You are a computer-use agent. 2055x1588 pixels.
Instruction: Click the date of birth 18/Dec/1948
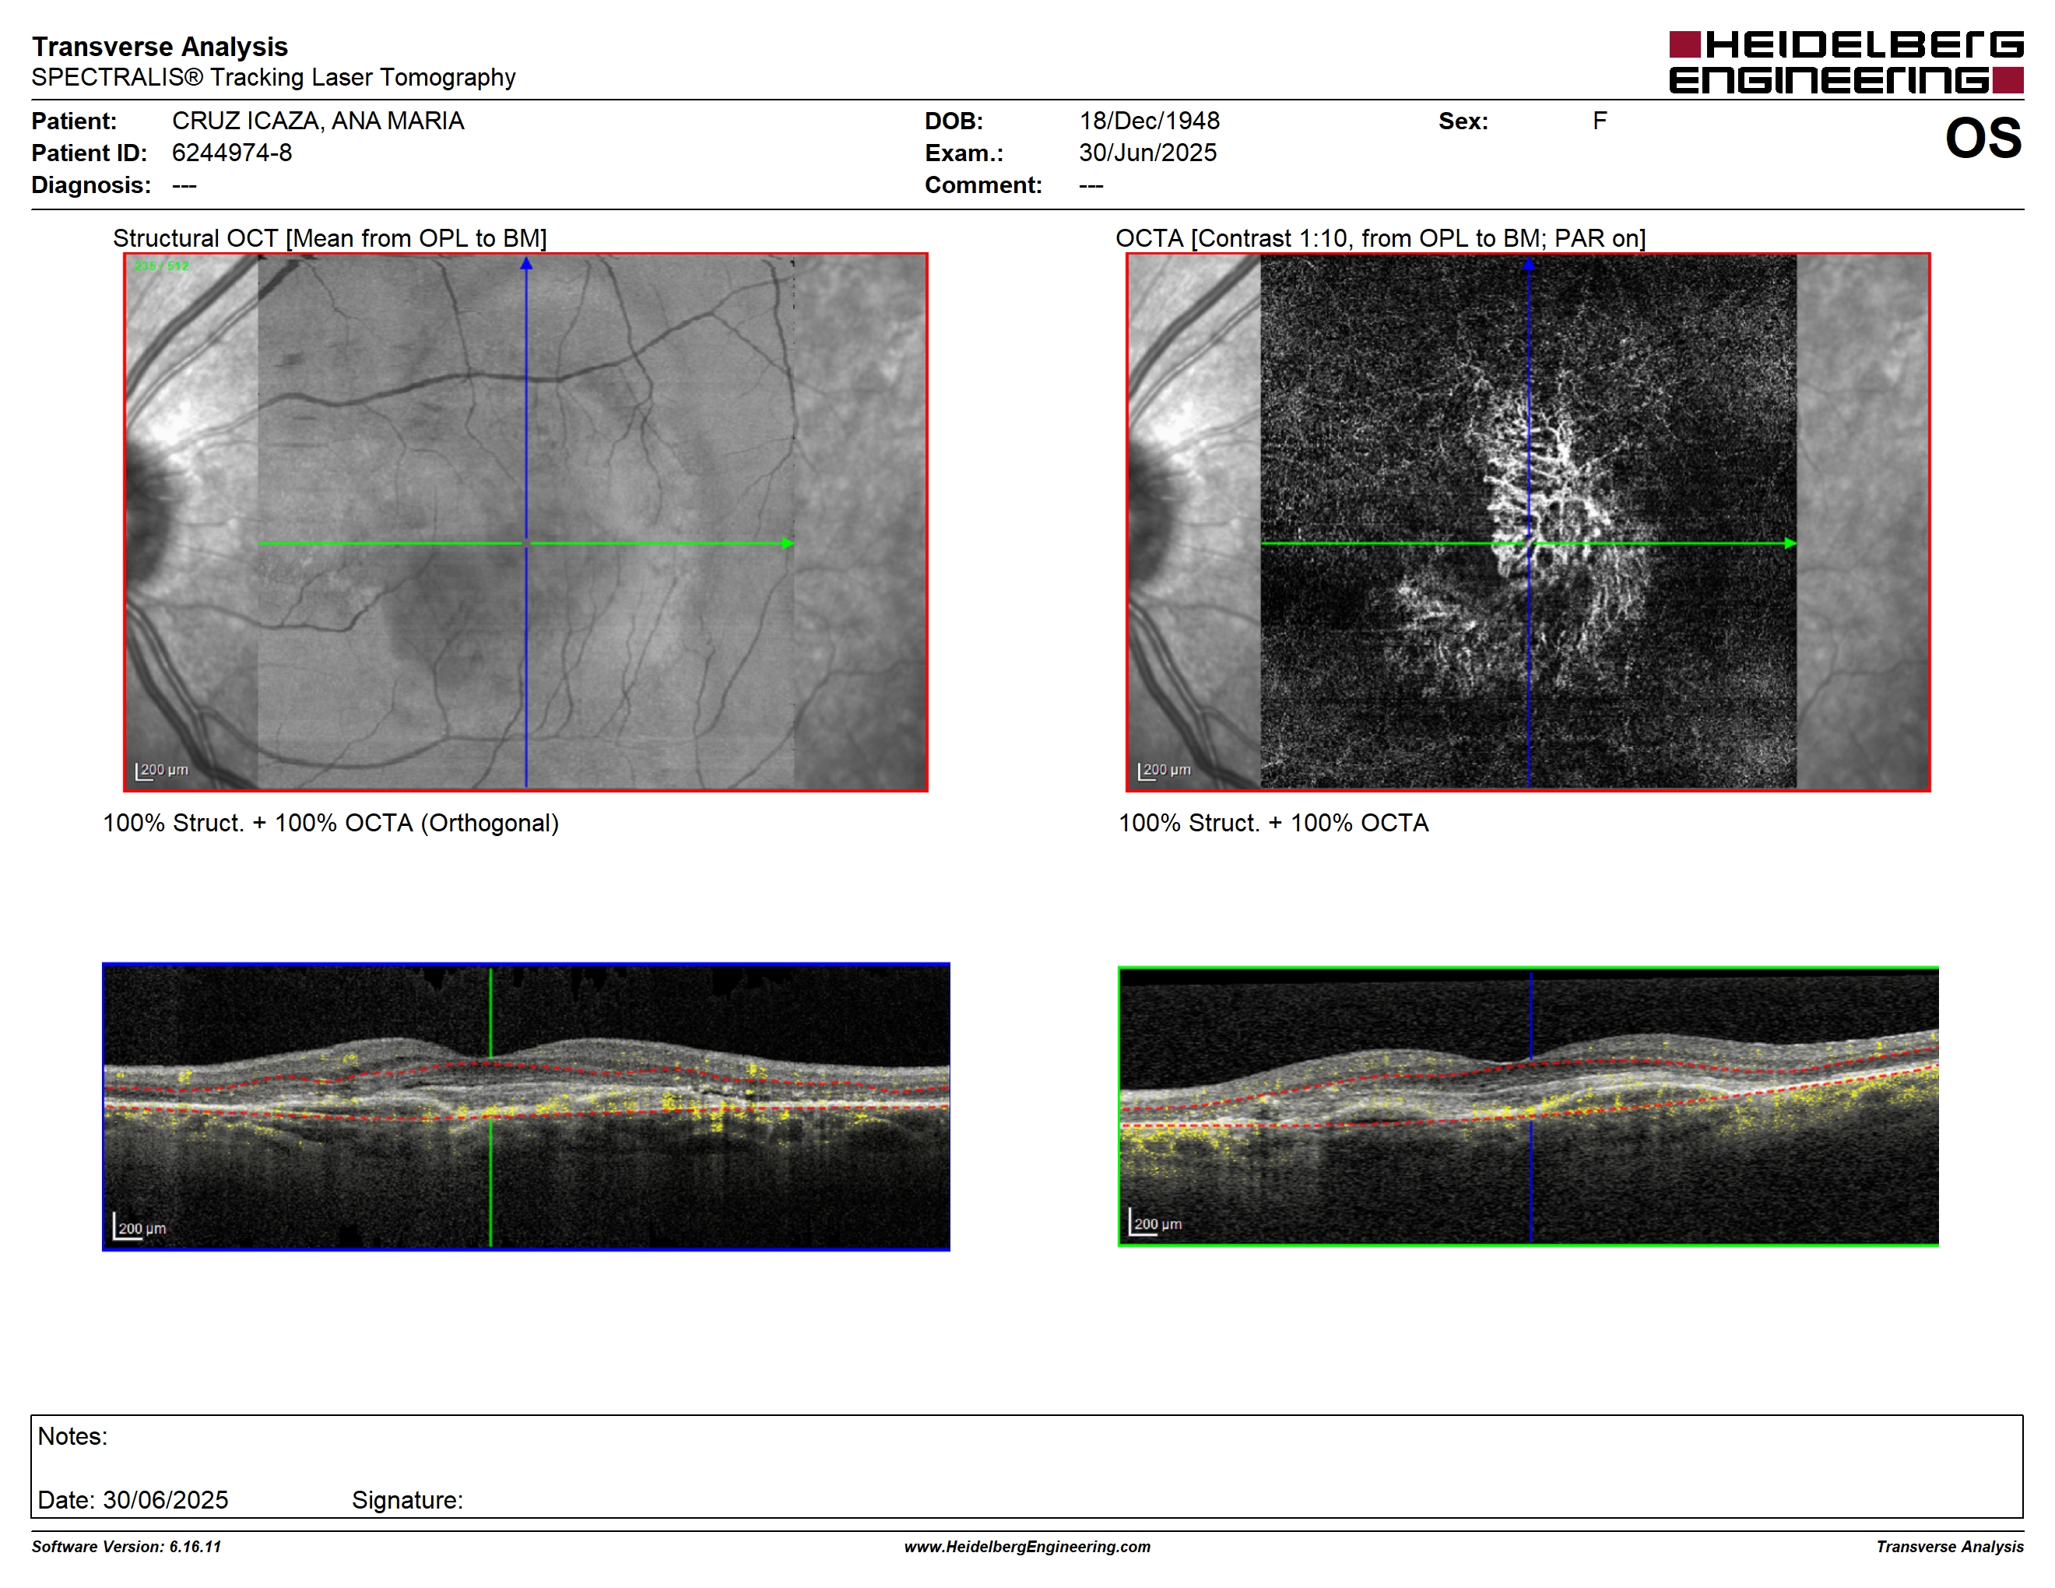pyautogui.click(x=1149, y=121)
